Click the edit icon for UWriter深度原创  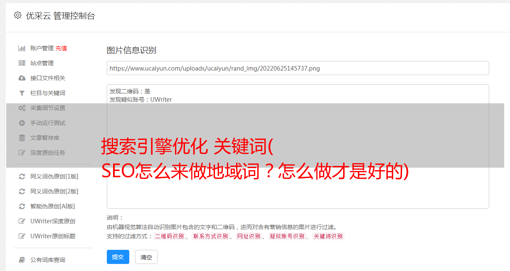[22, 221]
